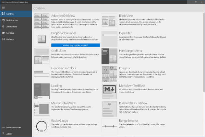The width and height of the screenshot is (205, 137).
Task: Click the Notifications sidebar icon
Action: (3, 20)
